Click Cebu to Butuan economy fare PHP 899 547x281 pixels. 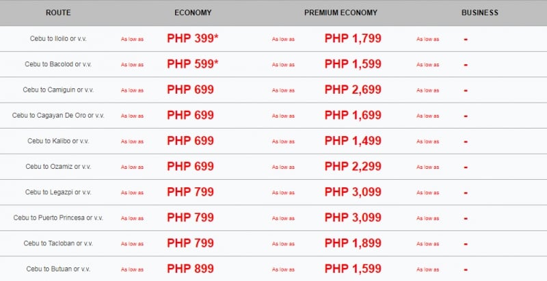click(x=190, y=269)
